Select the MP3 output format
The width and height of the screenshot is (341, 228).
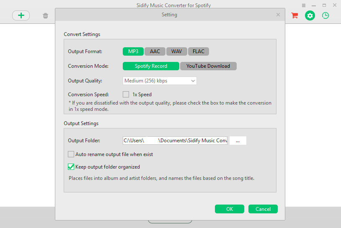click(133, 51)
